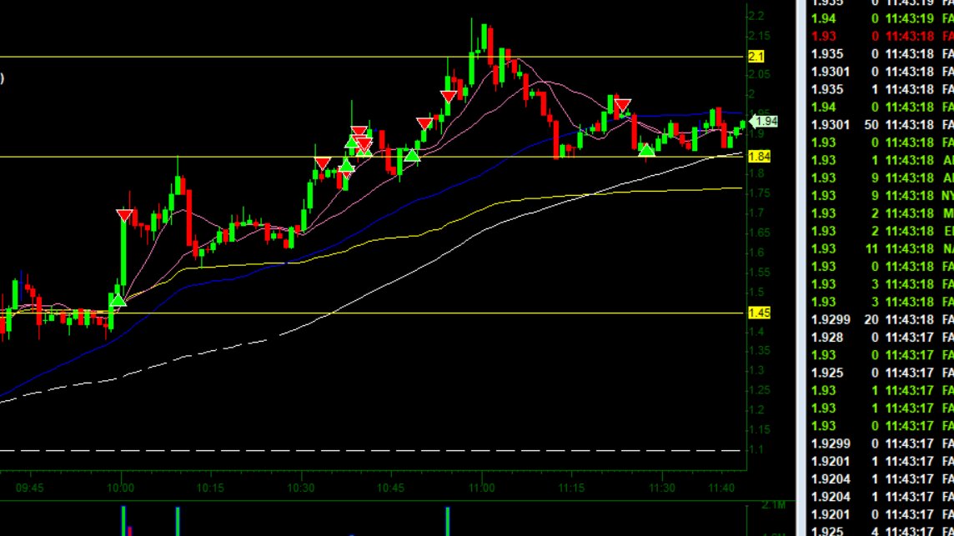Screen dimensions: 954x536
Task: Select the 1.9299 row with size 20
Action: click(882, 319)
